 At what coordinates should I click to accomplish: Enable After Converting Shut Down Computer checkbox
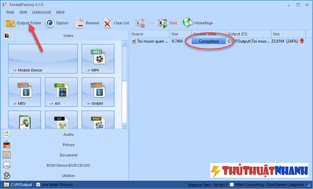point(232,185)
